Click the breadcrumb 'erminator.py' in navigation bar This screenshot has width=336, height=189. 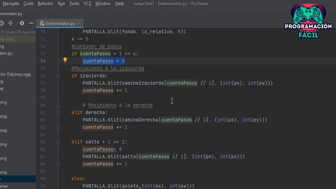point(11,14)
